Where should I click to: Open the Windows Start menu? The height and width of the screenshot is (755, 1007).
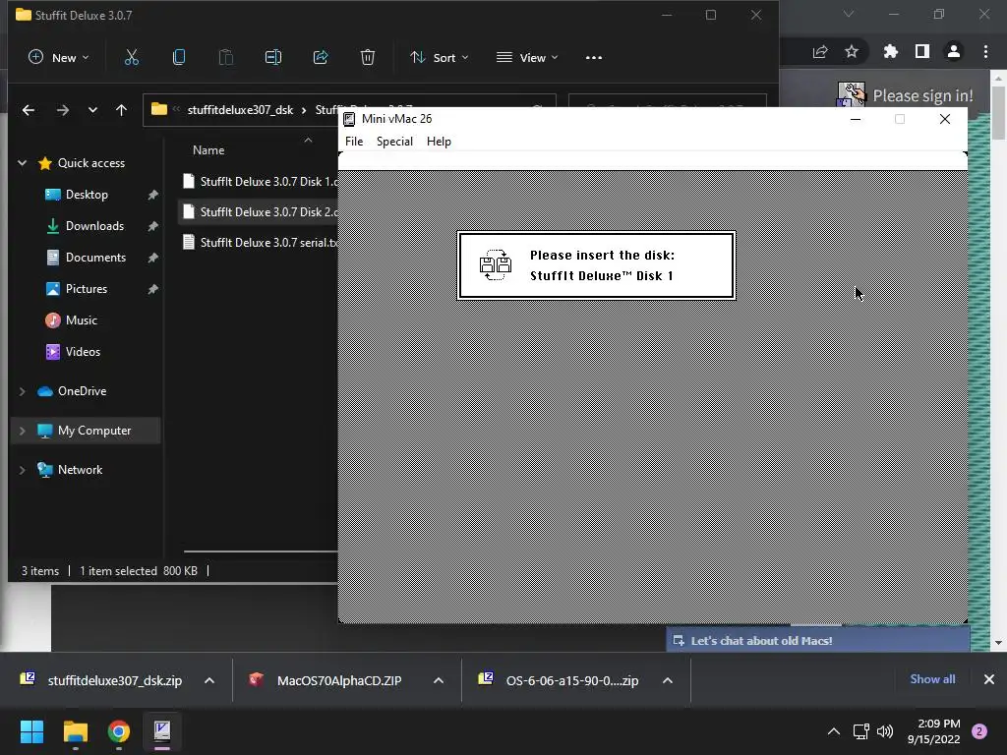point(31,731)
